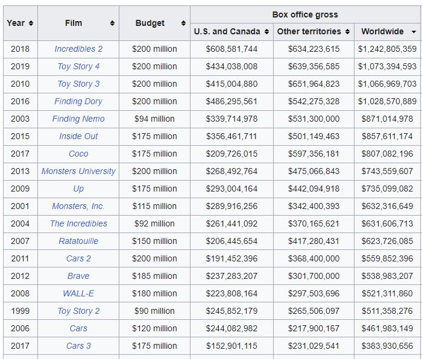Sort table by Year column arrows

click(31, 23)
